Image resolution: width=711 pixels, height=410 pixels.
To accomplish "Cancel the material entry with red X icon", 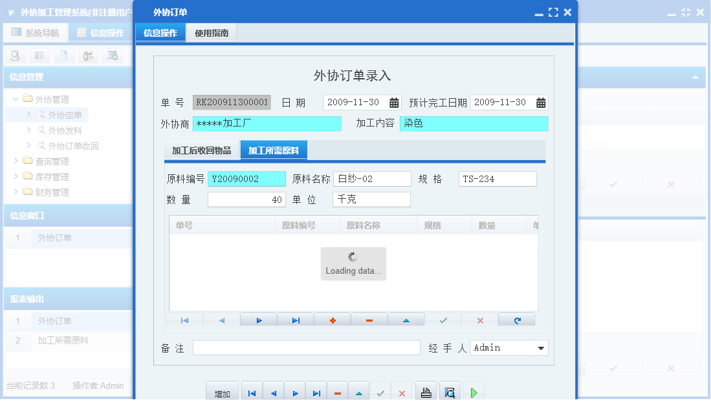I will point(479,320).
